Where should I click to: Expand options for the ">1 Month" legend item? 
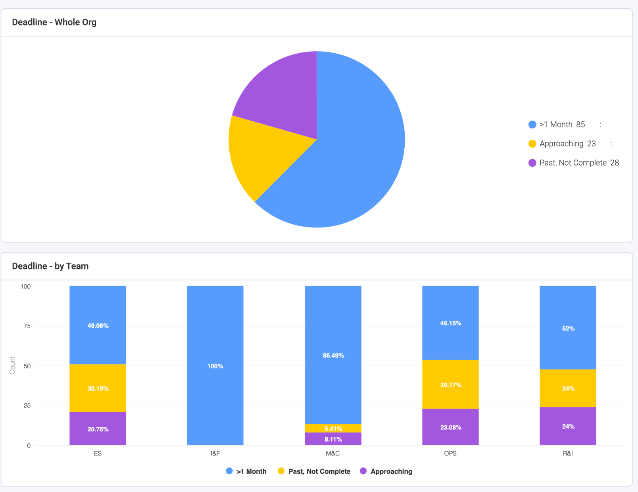(x=600, y=124)
